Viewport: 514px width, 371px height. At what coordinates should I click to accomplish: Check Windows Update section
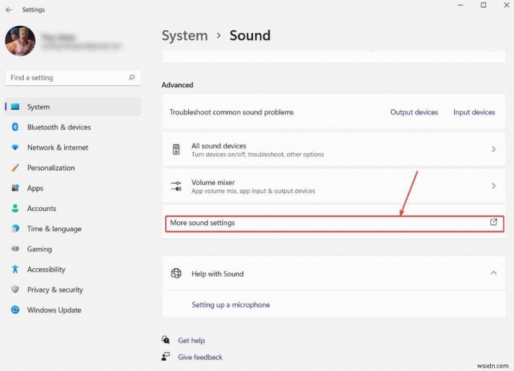[53, 310]
